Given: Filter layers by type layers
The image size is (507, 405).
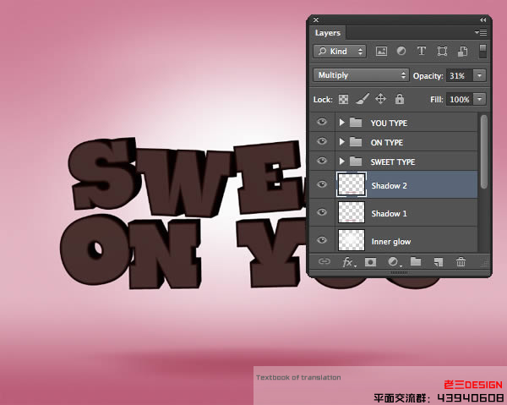Looking at the screenshot, I should click(422, 52).
